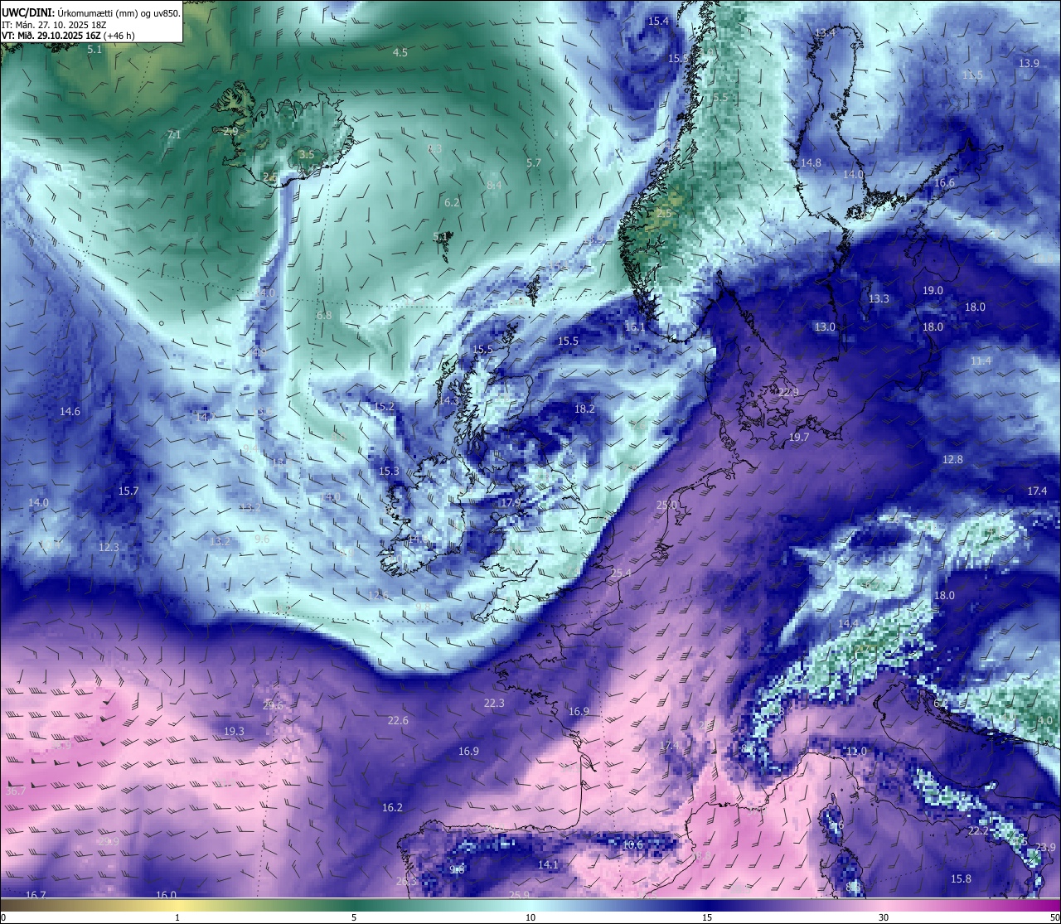This screenshot has height=924, width=1061.
Task: Click the 6.8 value south of Iceland
Action: (x=324, y=315)
